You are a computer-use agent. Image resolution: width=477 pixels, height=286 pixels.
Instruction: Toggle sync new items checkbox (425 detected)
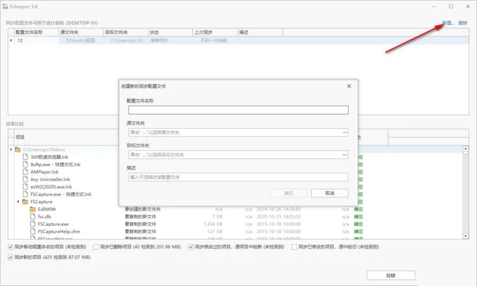(x=10, y=257)
